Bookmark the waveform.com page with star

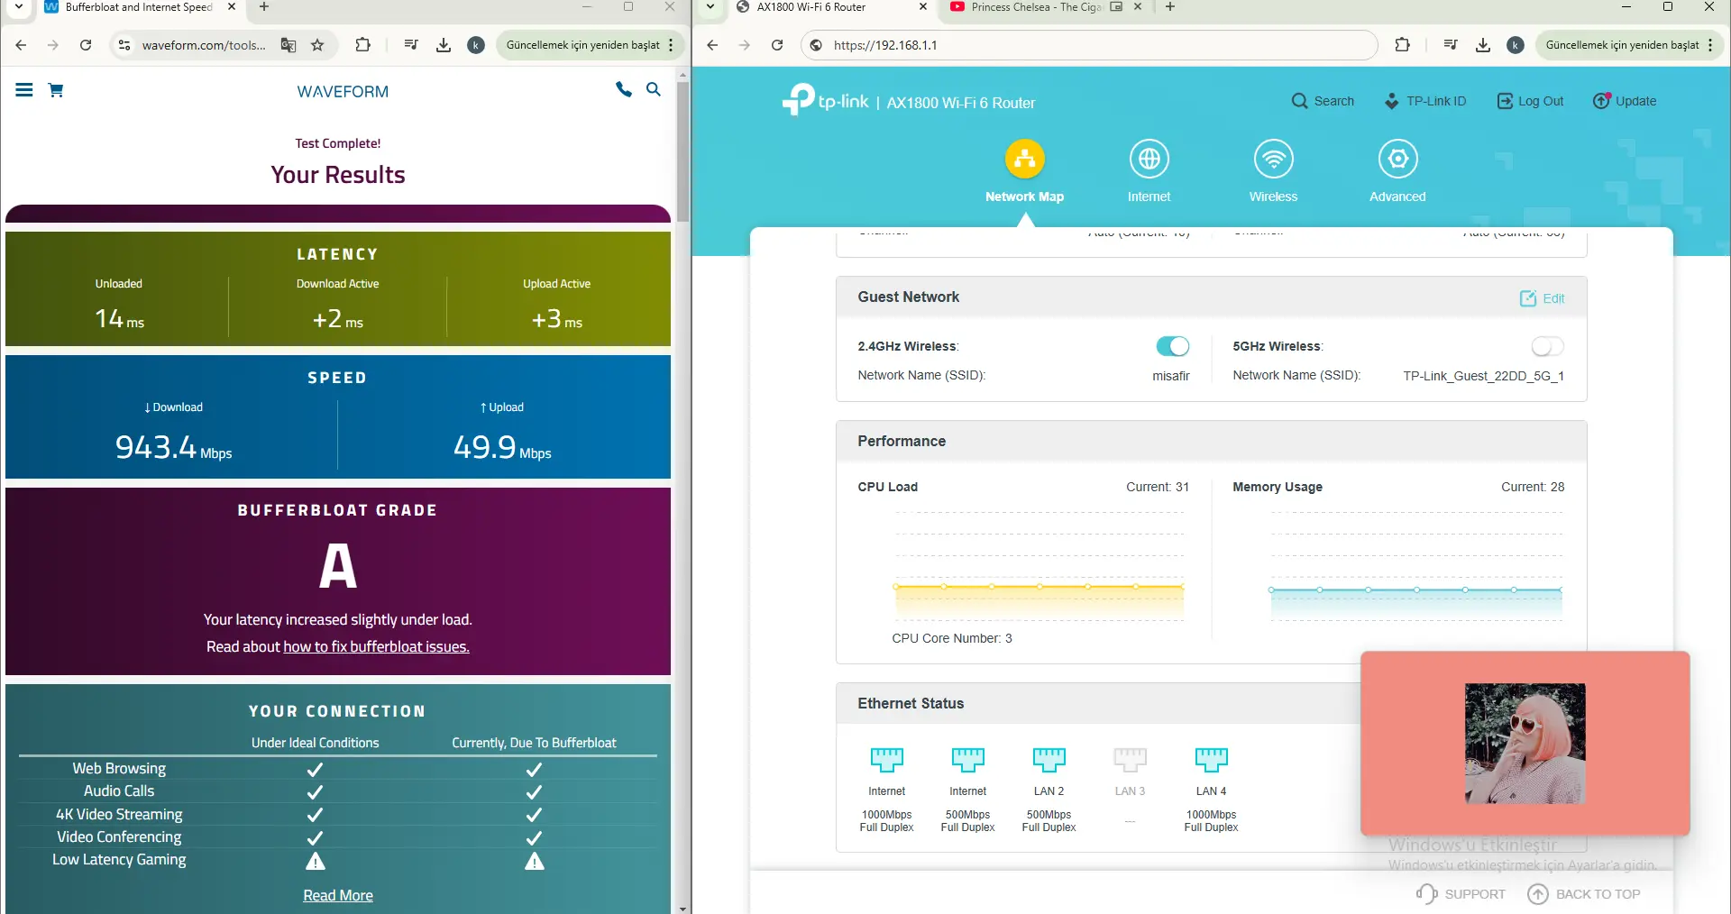click(317, 45)
